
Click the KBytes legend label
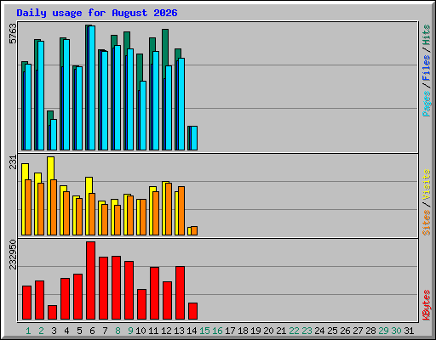click(426, 305)
